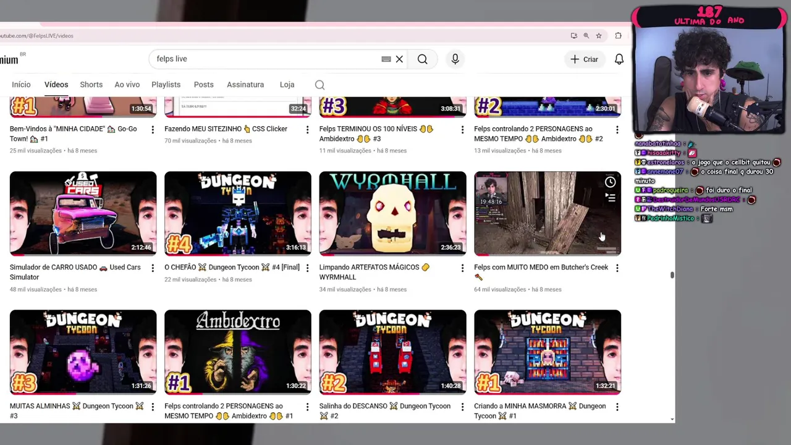This screenshot has width=791, height=445.
Task: Open options for Salinha do DESCANSO video
Action: point(462,407)
